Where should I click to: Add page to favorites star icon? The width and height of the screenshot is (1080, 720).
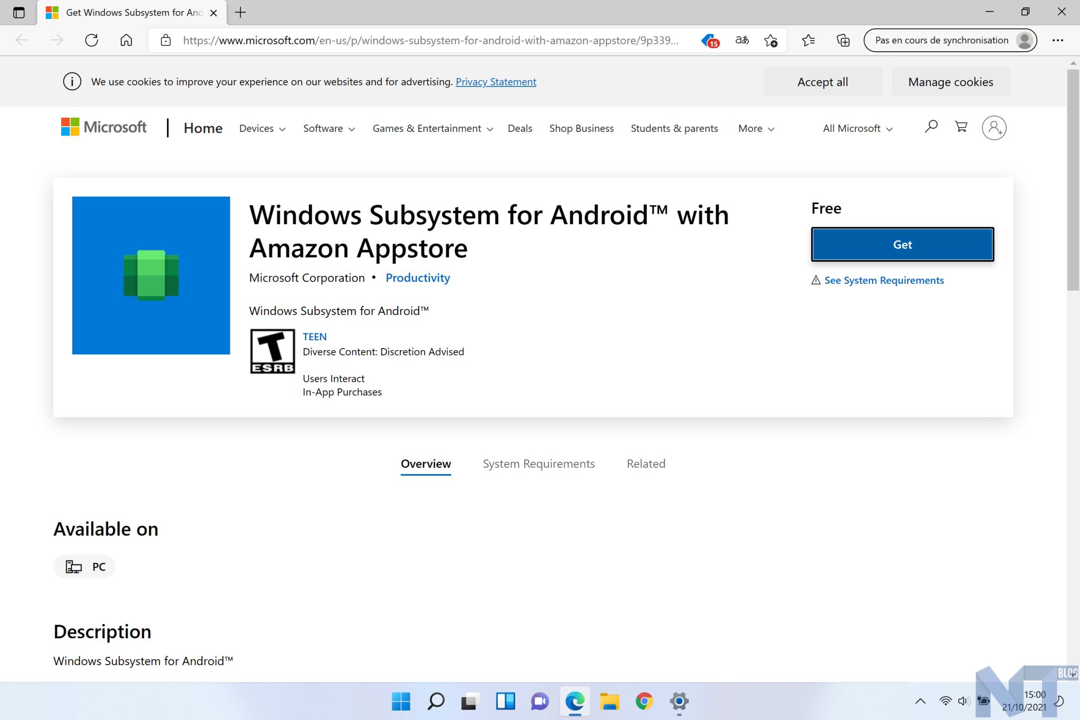pos(770,40)
